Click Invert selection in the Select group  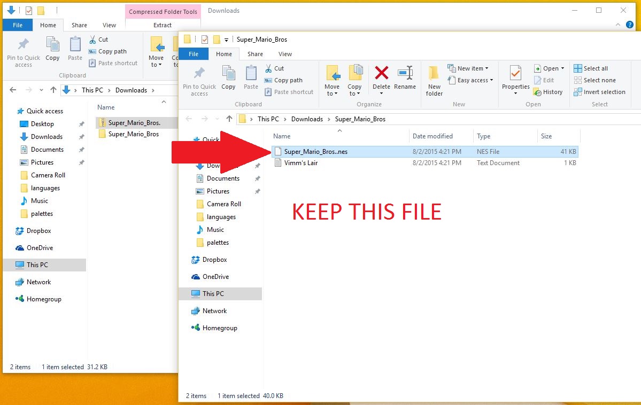click(599, 92)
